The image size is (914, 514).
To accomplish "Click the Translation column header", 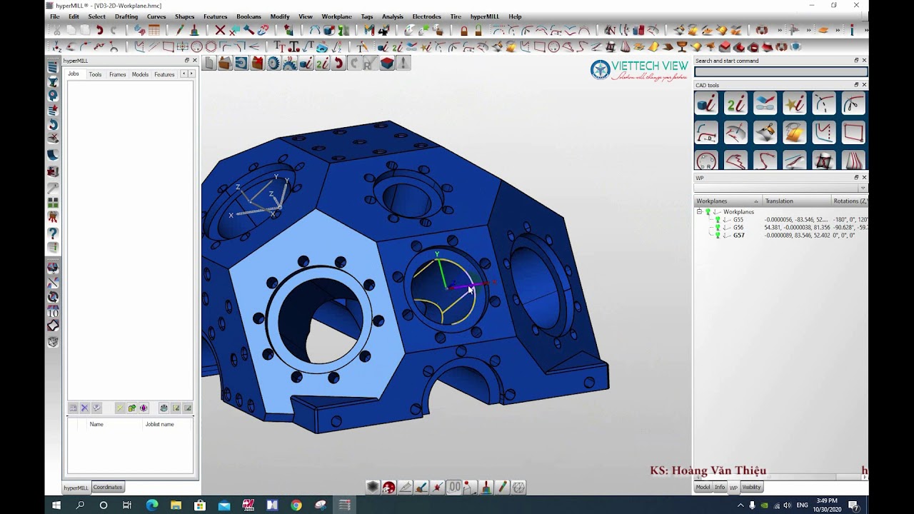I will [x=796, y=201].
